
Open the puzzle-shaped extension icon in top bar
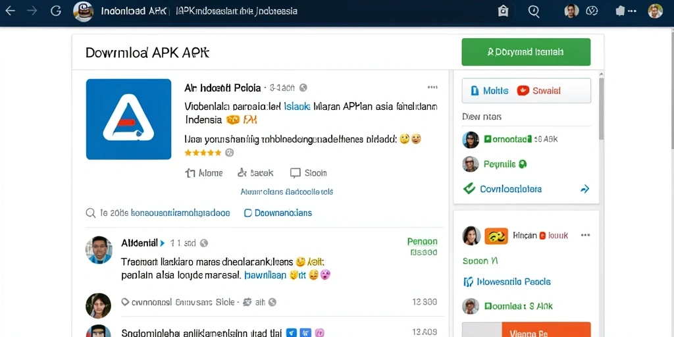[620, 11]
